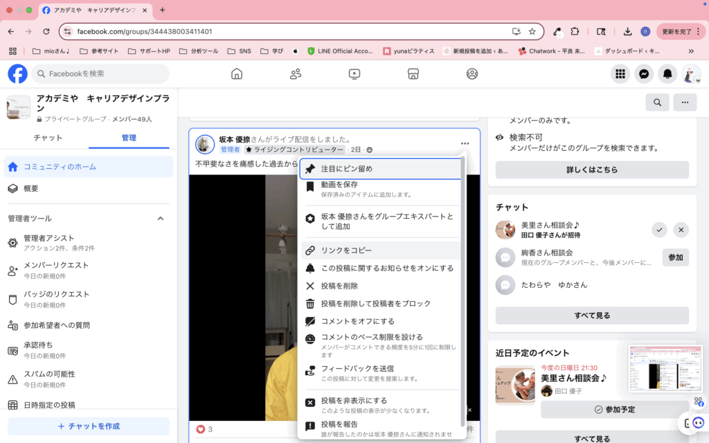Select 投稿を報告 in the post menu
This screenshot has width=709, height=443.
coord(380,428)
